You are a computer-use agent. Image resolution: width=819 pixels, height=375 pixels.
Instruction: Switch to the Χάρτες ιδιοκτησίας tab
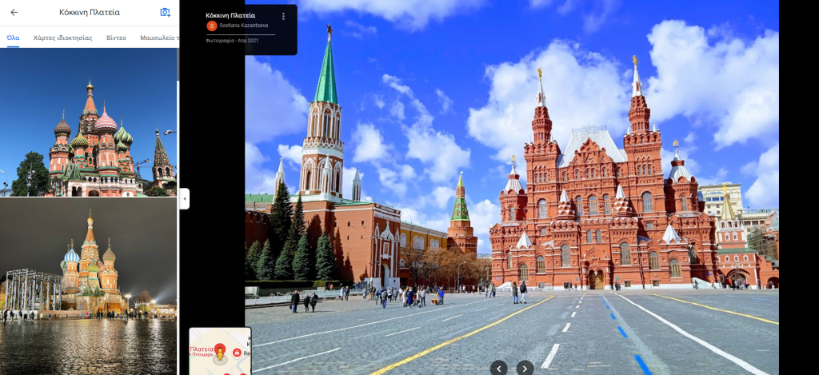pos(62,38)
